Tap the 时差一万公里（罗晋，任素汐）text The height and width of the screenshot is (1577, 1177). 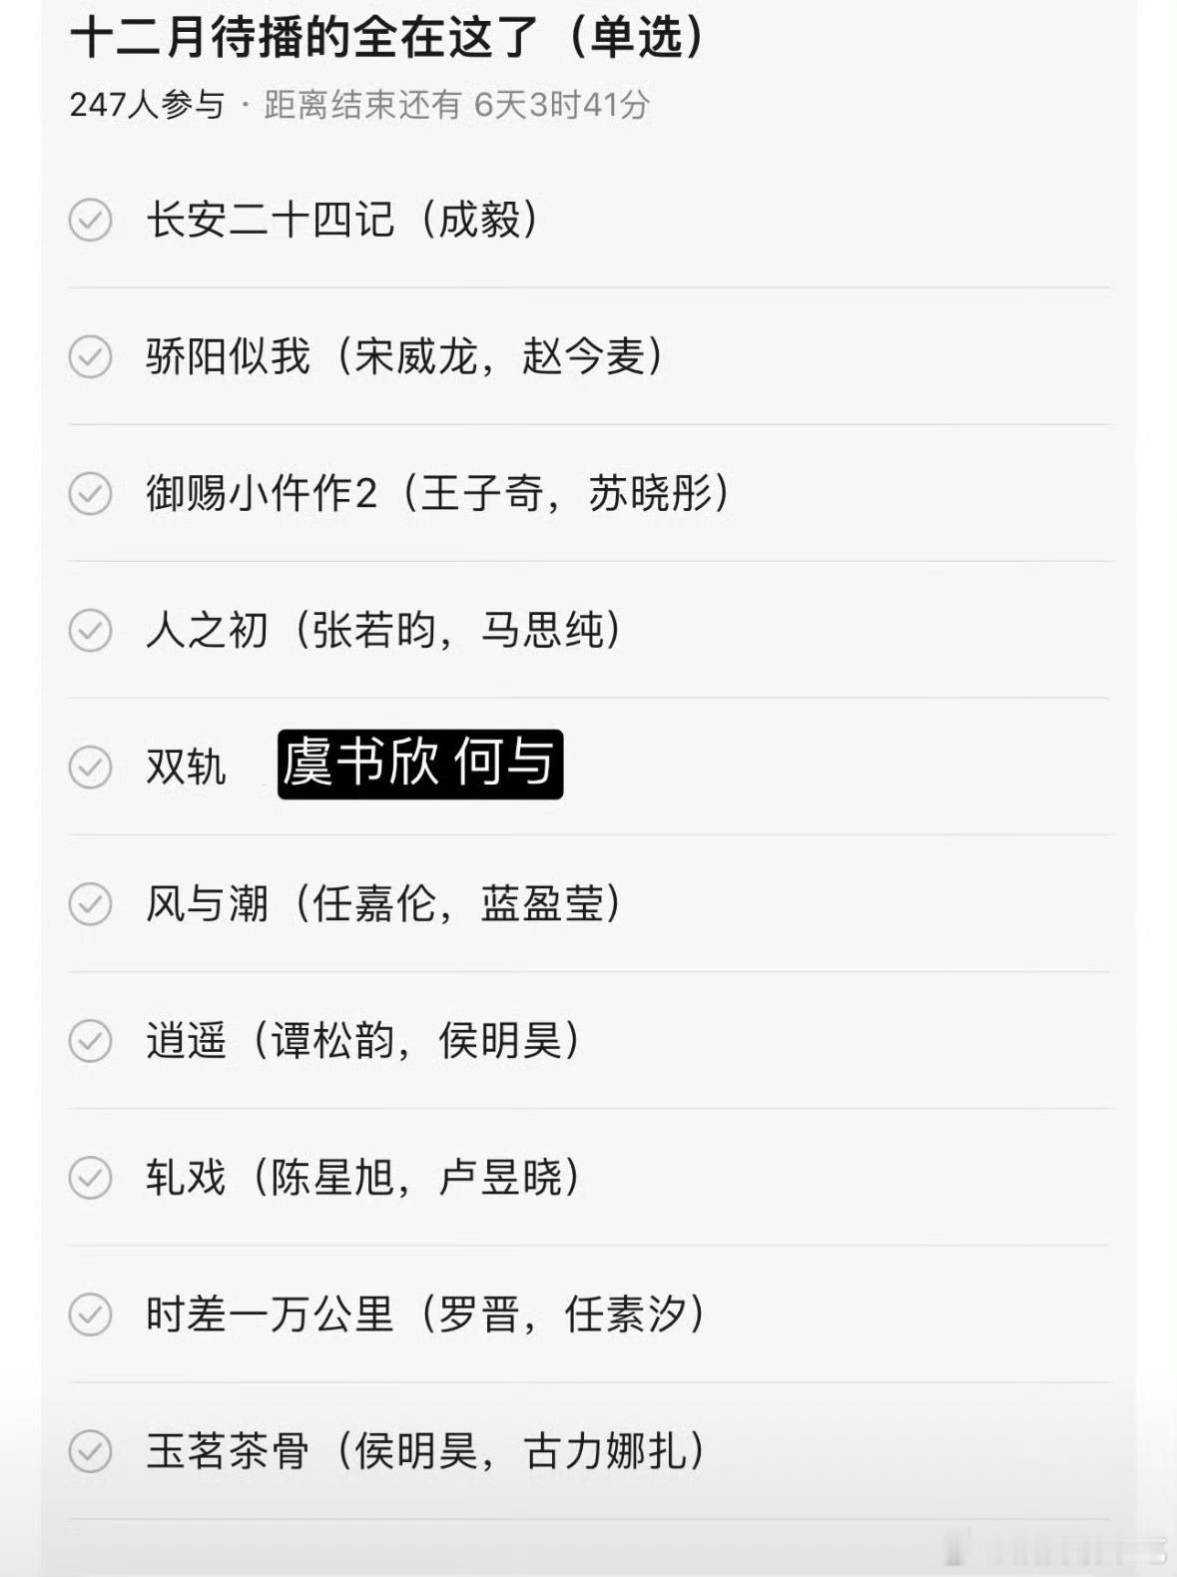426,1314
